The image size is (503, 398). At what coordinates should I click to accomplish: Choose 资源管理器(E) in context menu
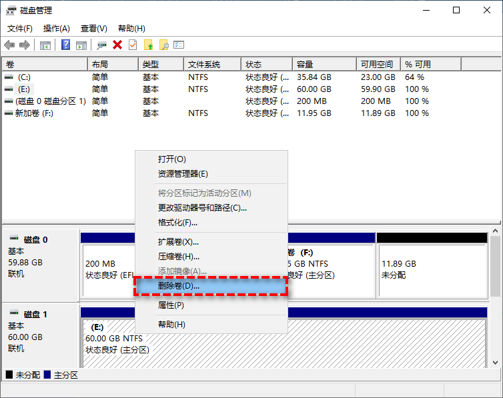point(211,174)
